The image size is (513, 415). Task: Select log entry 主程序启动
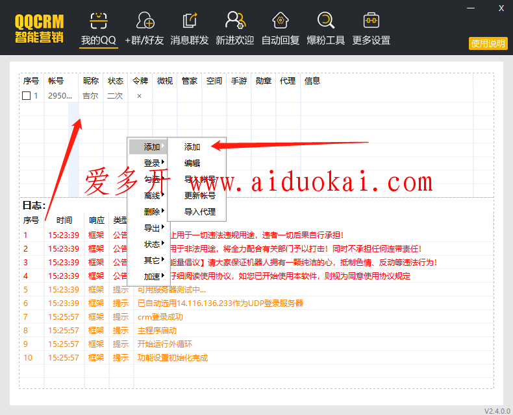pos(157,331)
